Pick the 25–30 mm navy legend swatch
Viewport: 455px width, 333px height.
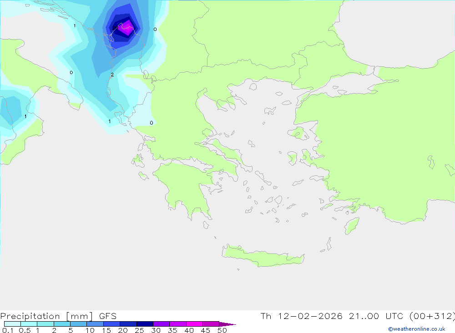[x=145, y=324]
